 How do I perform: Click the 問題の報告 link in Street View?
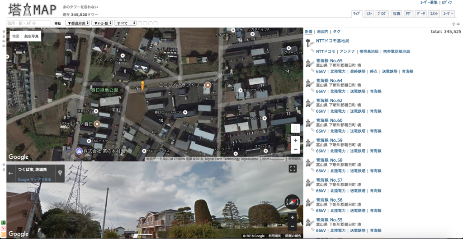point(293,236)
